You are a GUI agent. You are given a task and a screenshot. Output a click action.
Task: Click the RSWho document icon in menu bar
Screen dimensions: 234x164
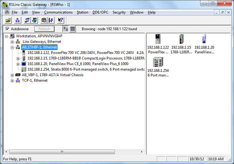[x=7, y=12]
